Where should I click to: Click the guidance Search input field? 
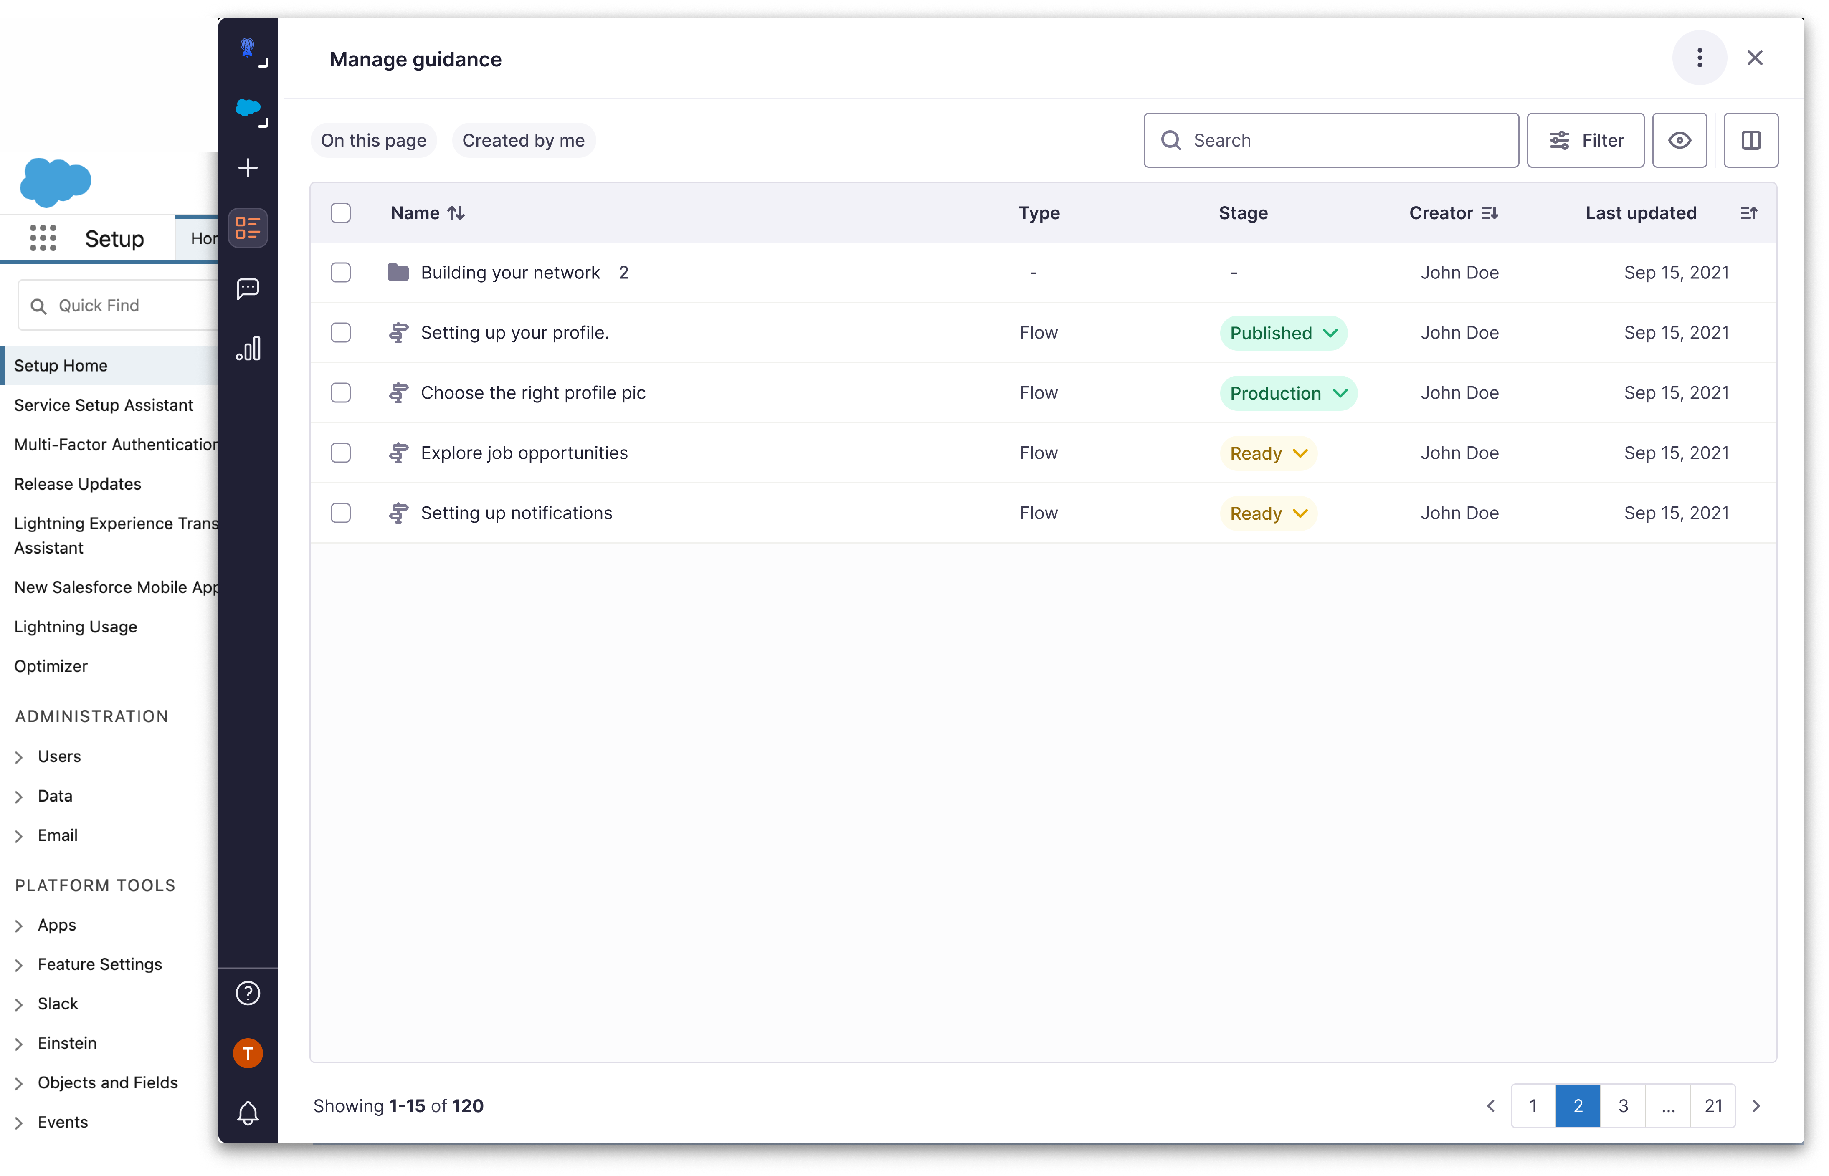point(1344,141)
